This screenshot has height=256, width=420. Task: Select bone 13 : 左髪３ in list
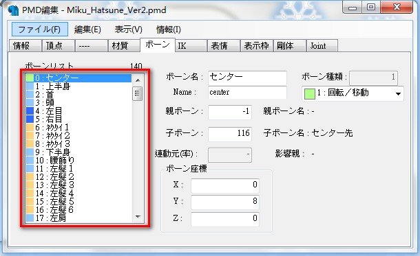tap(78, 185)
